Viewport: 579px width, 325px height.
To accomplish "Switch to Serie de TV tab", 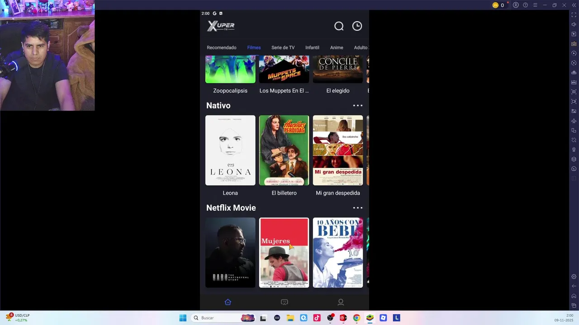I will click(x=283, y=47).
